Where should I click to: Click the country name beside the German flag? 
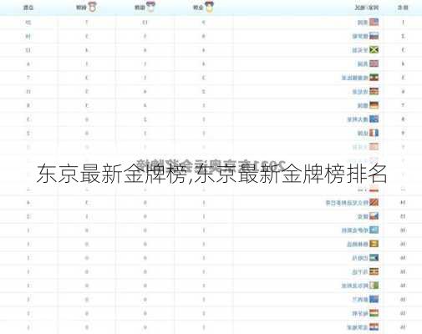tap(363, 105)
